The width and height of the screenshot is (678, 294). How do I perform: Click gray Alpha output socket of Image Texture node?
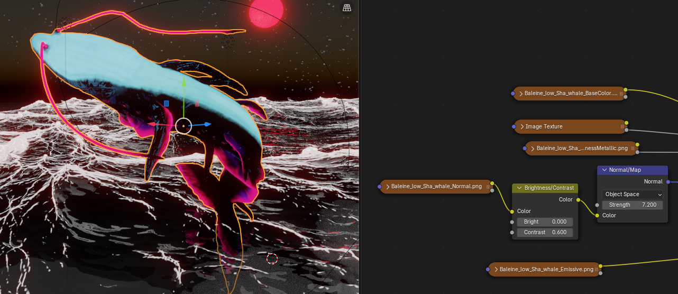coord(627,130)
